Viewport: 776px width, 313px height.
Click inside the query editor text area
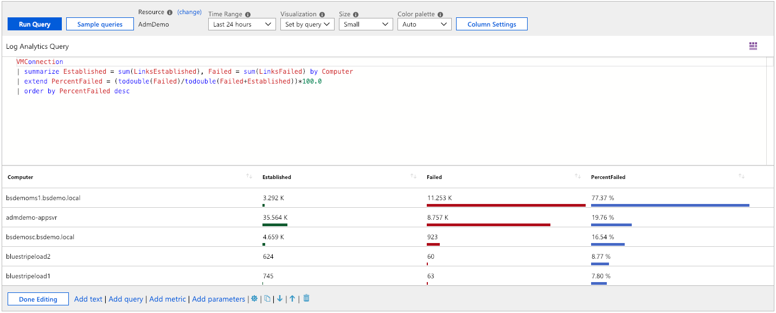[x=380, y=125]
